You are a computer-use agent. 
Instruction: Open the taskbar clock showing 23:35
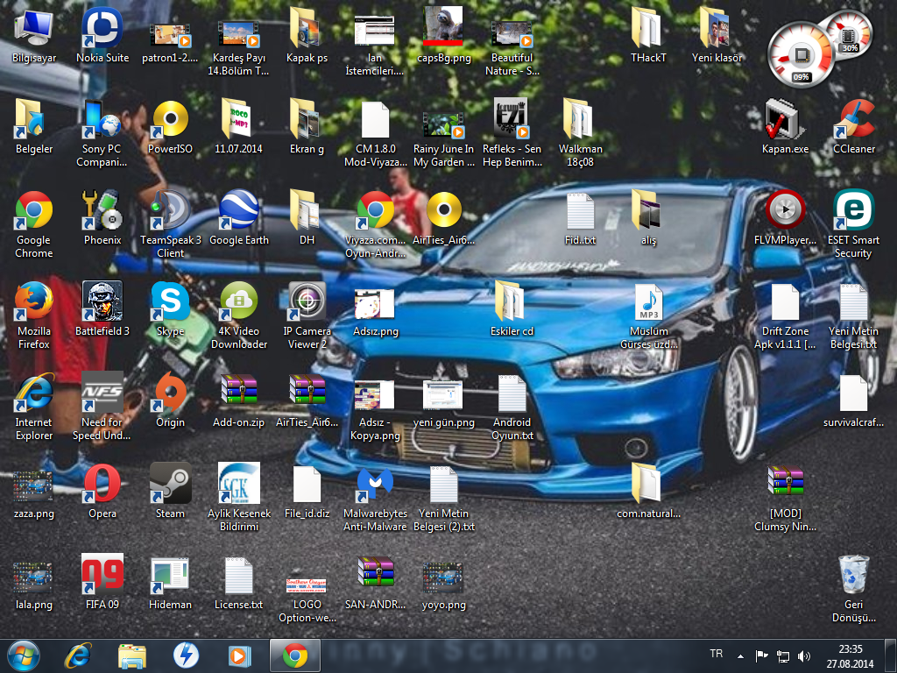(850, 656)
